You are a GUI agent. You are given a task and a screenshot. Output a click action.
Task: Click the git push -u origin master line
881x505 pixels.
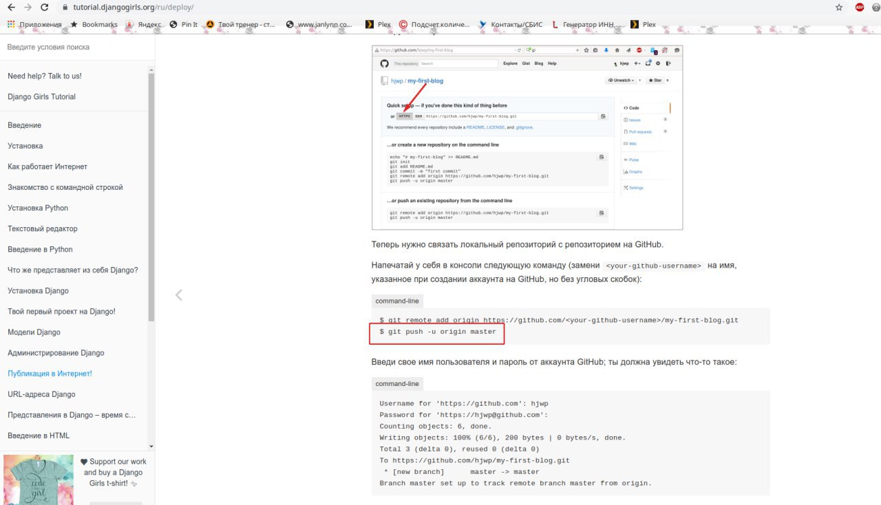point(438,332)
